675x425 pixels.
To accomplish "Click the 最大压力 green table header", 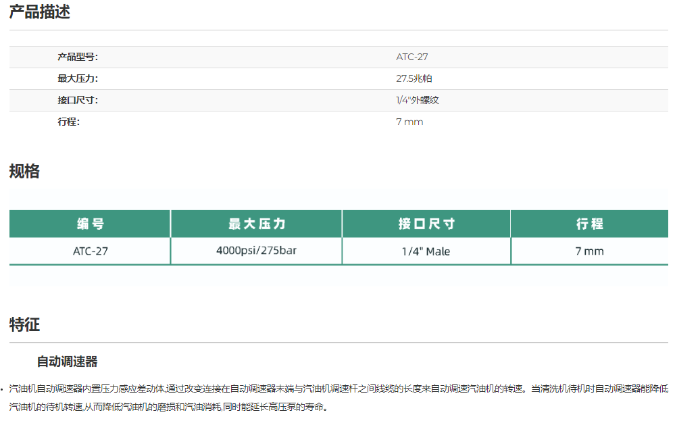I will tap(256, 224).
